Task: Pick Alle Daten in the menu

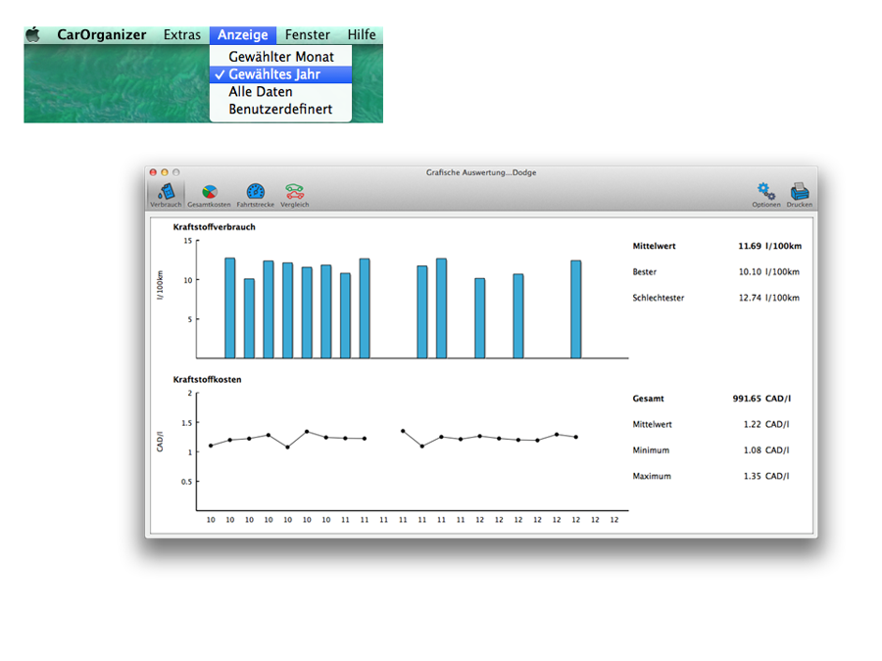Action: click(x=261, y=92)
